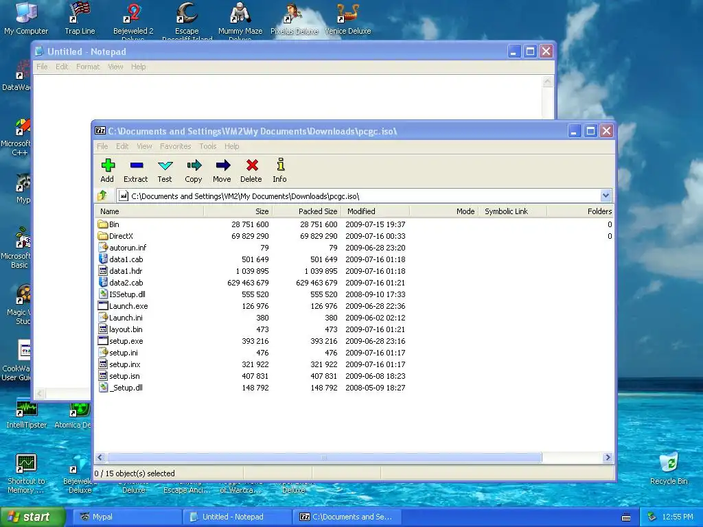703x527 pixels.
Task: Click the 7-Zip taskbar button
Action: tap(347, 517)
